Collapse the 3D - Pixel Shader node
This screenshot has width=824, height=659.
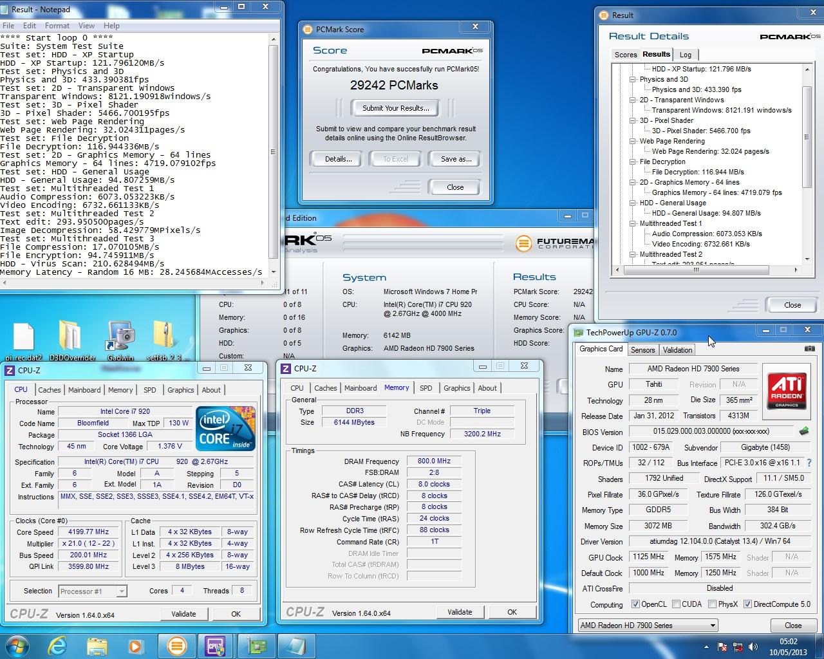point(633,120)
